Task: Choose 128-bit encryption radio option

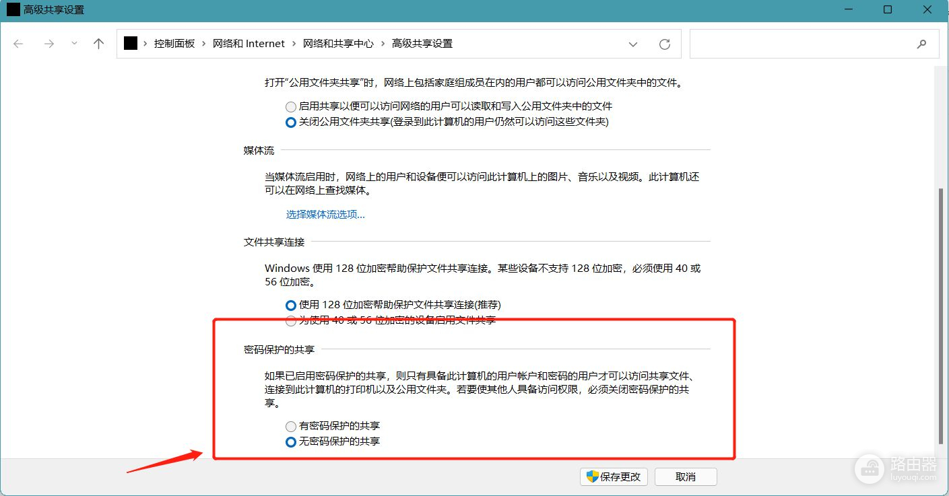Action: (x=291, y=306)
